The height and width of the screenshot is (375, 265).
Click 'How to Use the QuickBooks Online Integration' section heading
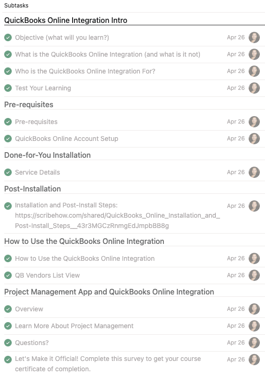pos(84,241)
